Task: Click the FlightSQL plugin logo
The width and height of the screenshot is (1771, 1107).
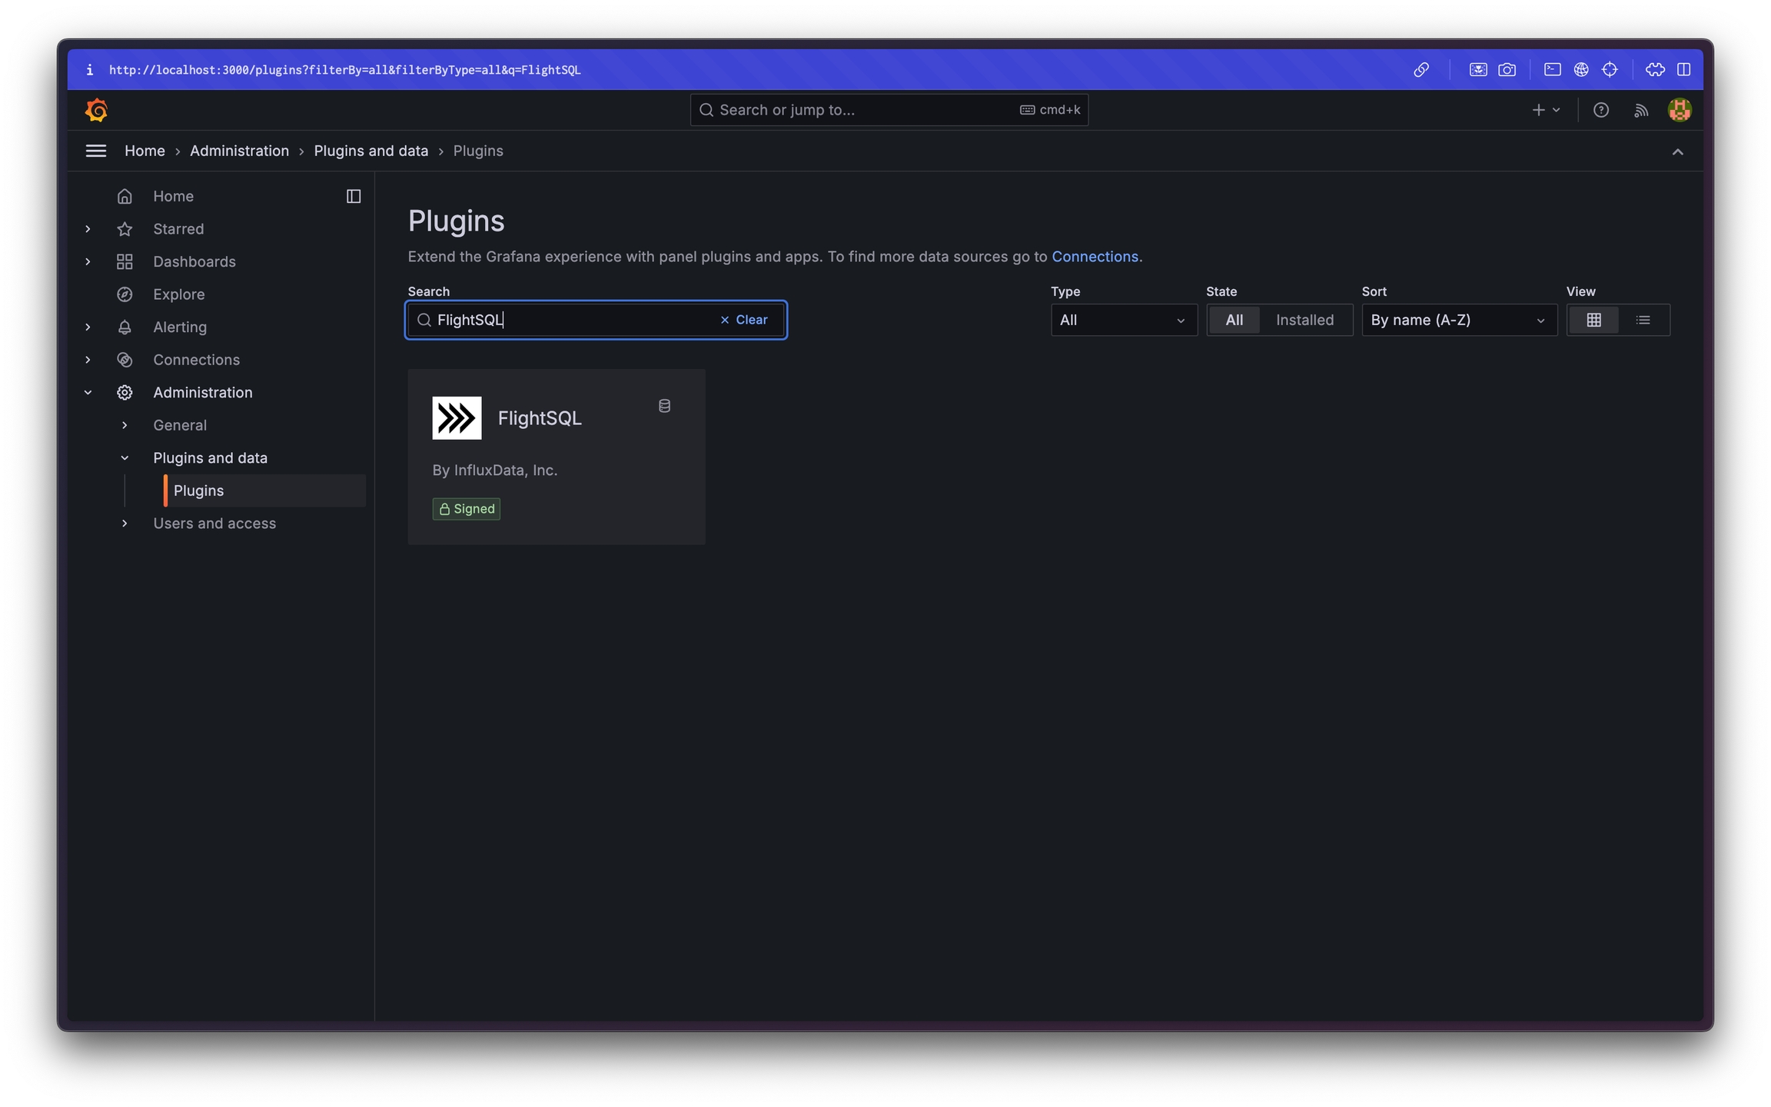Action: click(457, 417)
